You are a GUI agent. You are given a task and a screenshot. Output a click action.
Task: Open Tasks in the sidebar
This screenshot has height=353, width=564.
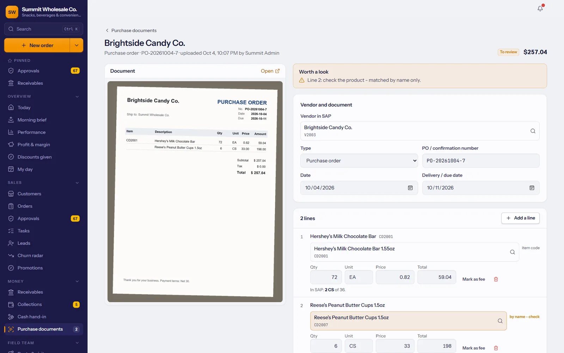tap(44, 231)
